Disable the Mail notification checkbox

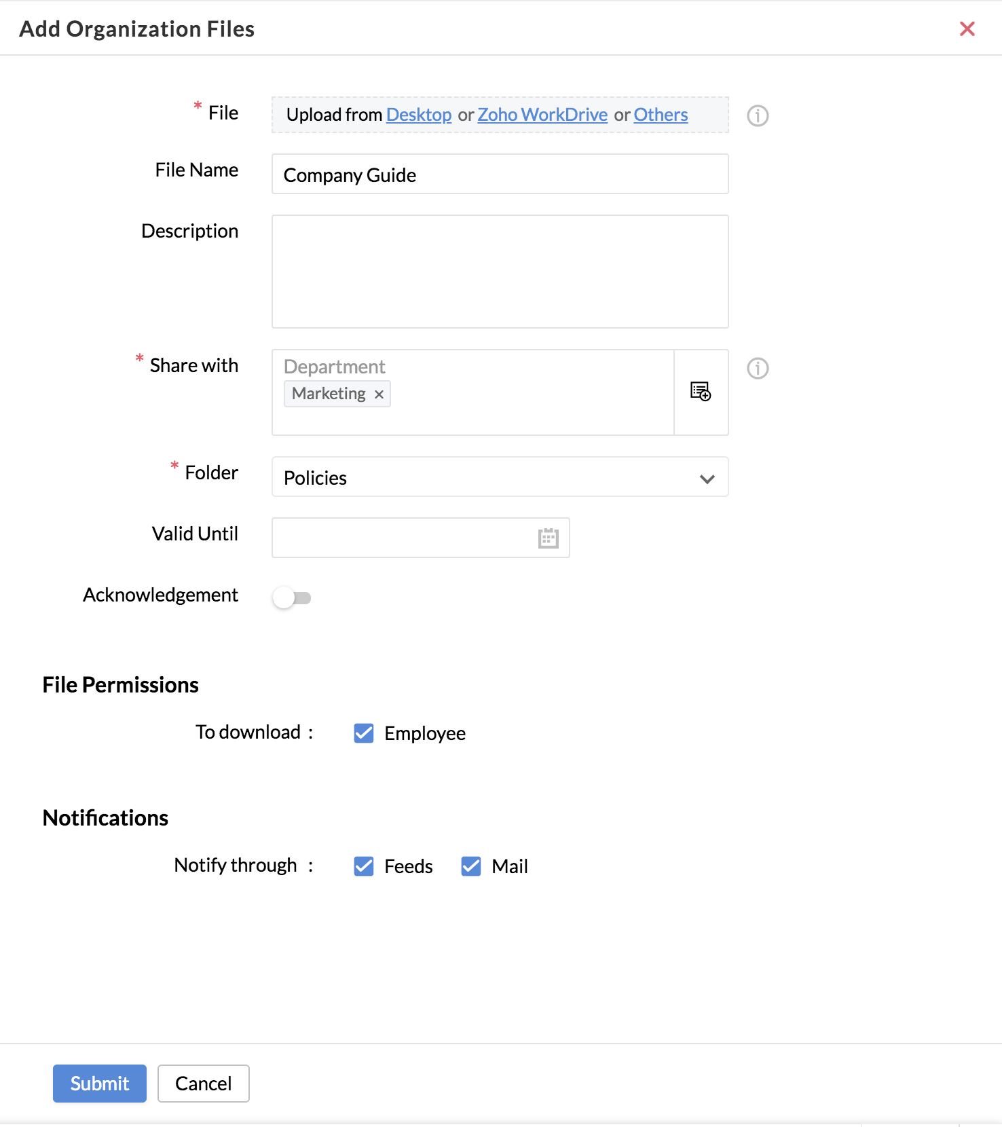click(x=471, y=866)
